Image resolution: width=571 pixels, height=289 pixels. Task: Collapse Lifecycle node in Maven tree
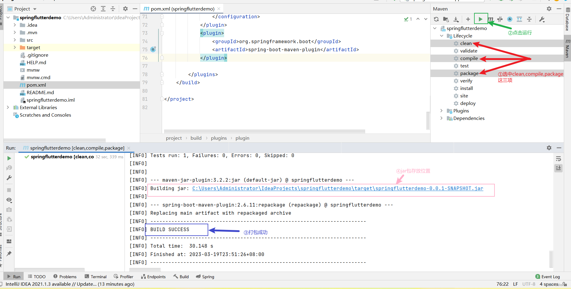442,36
